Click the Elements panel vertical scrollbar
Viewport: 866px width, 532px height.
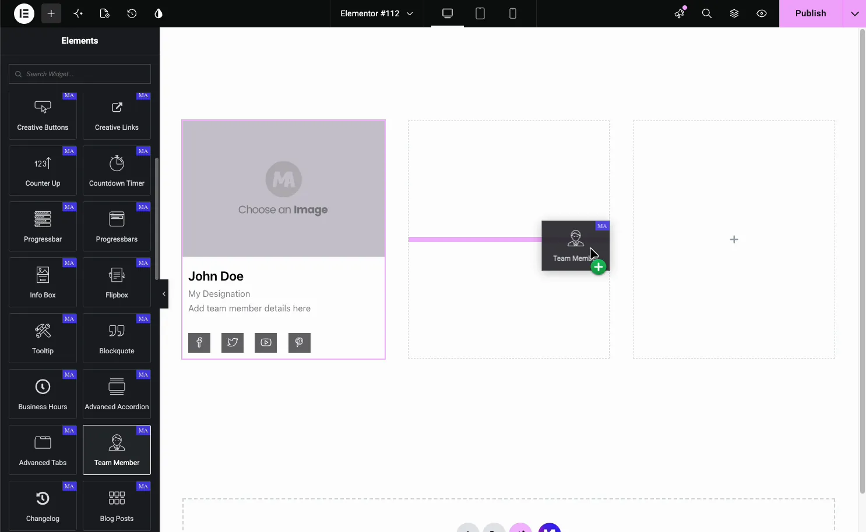click(156, 219)
